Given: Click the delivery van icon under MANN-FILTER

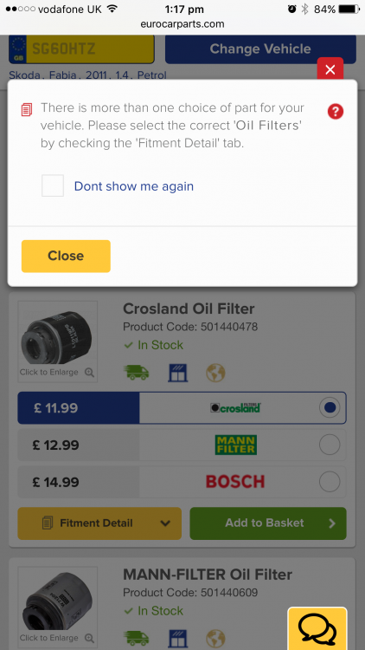Looking at the screenshot, I should 137,638.
